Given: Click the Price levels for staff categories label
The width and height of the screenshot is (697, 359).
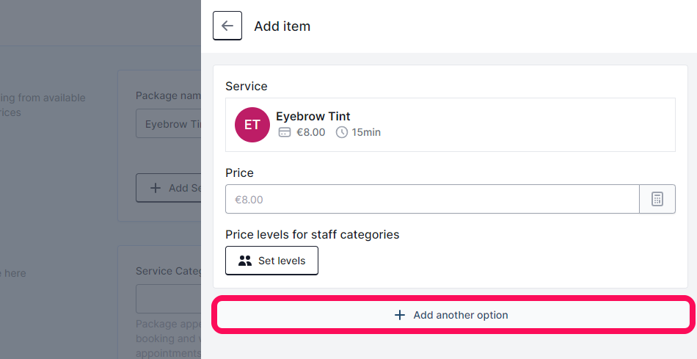Looking at the screenshot, I should (x=312, y=234).
